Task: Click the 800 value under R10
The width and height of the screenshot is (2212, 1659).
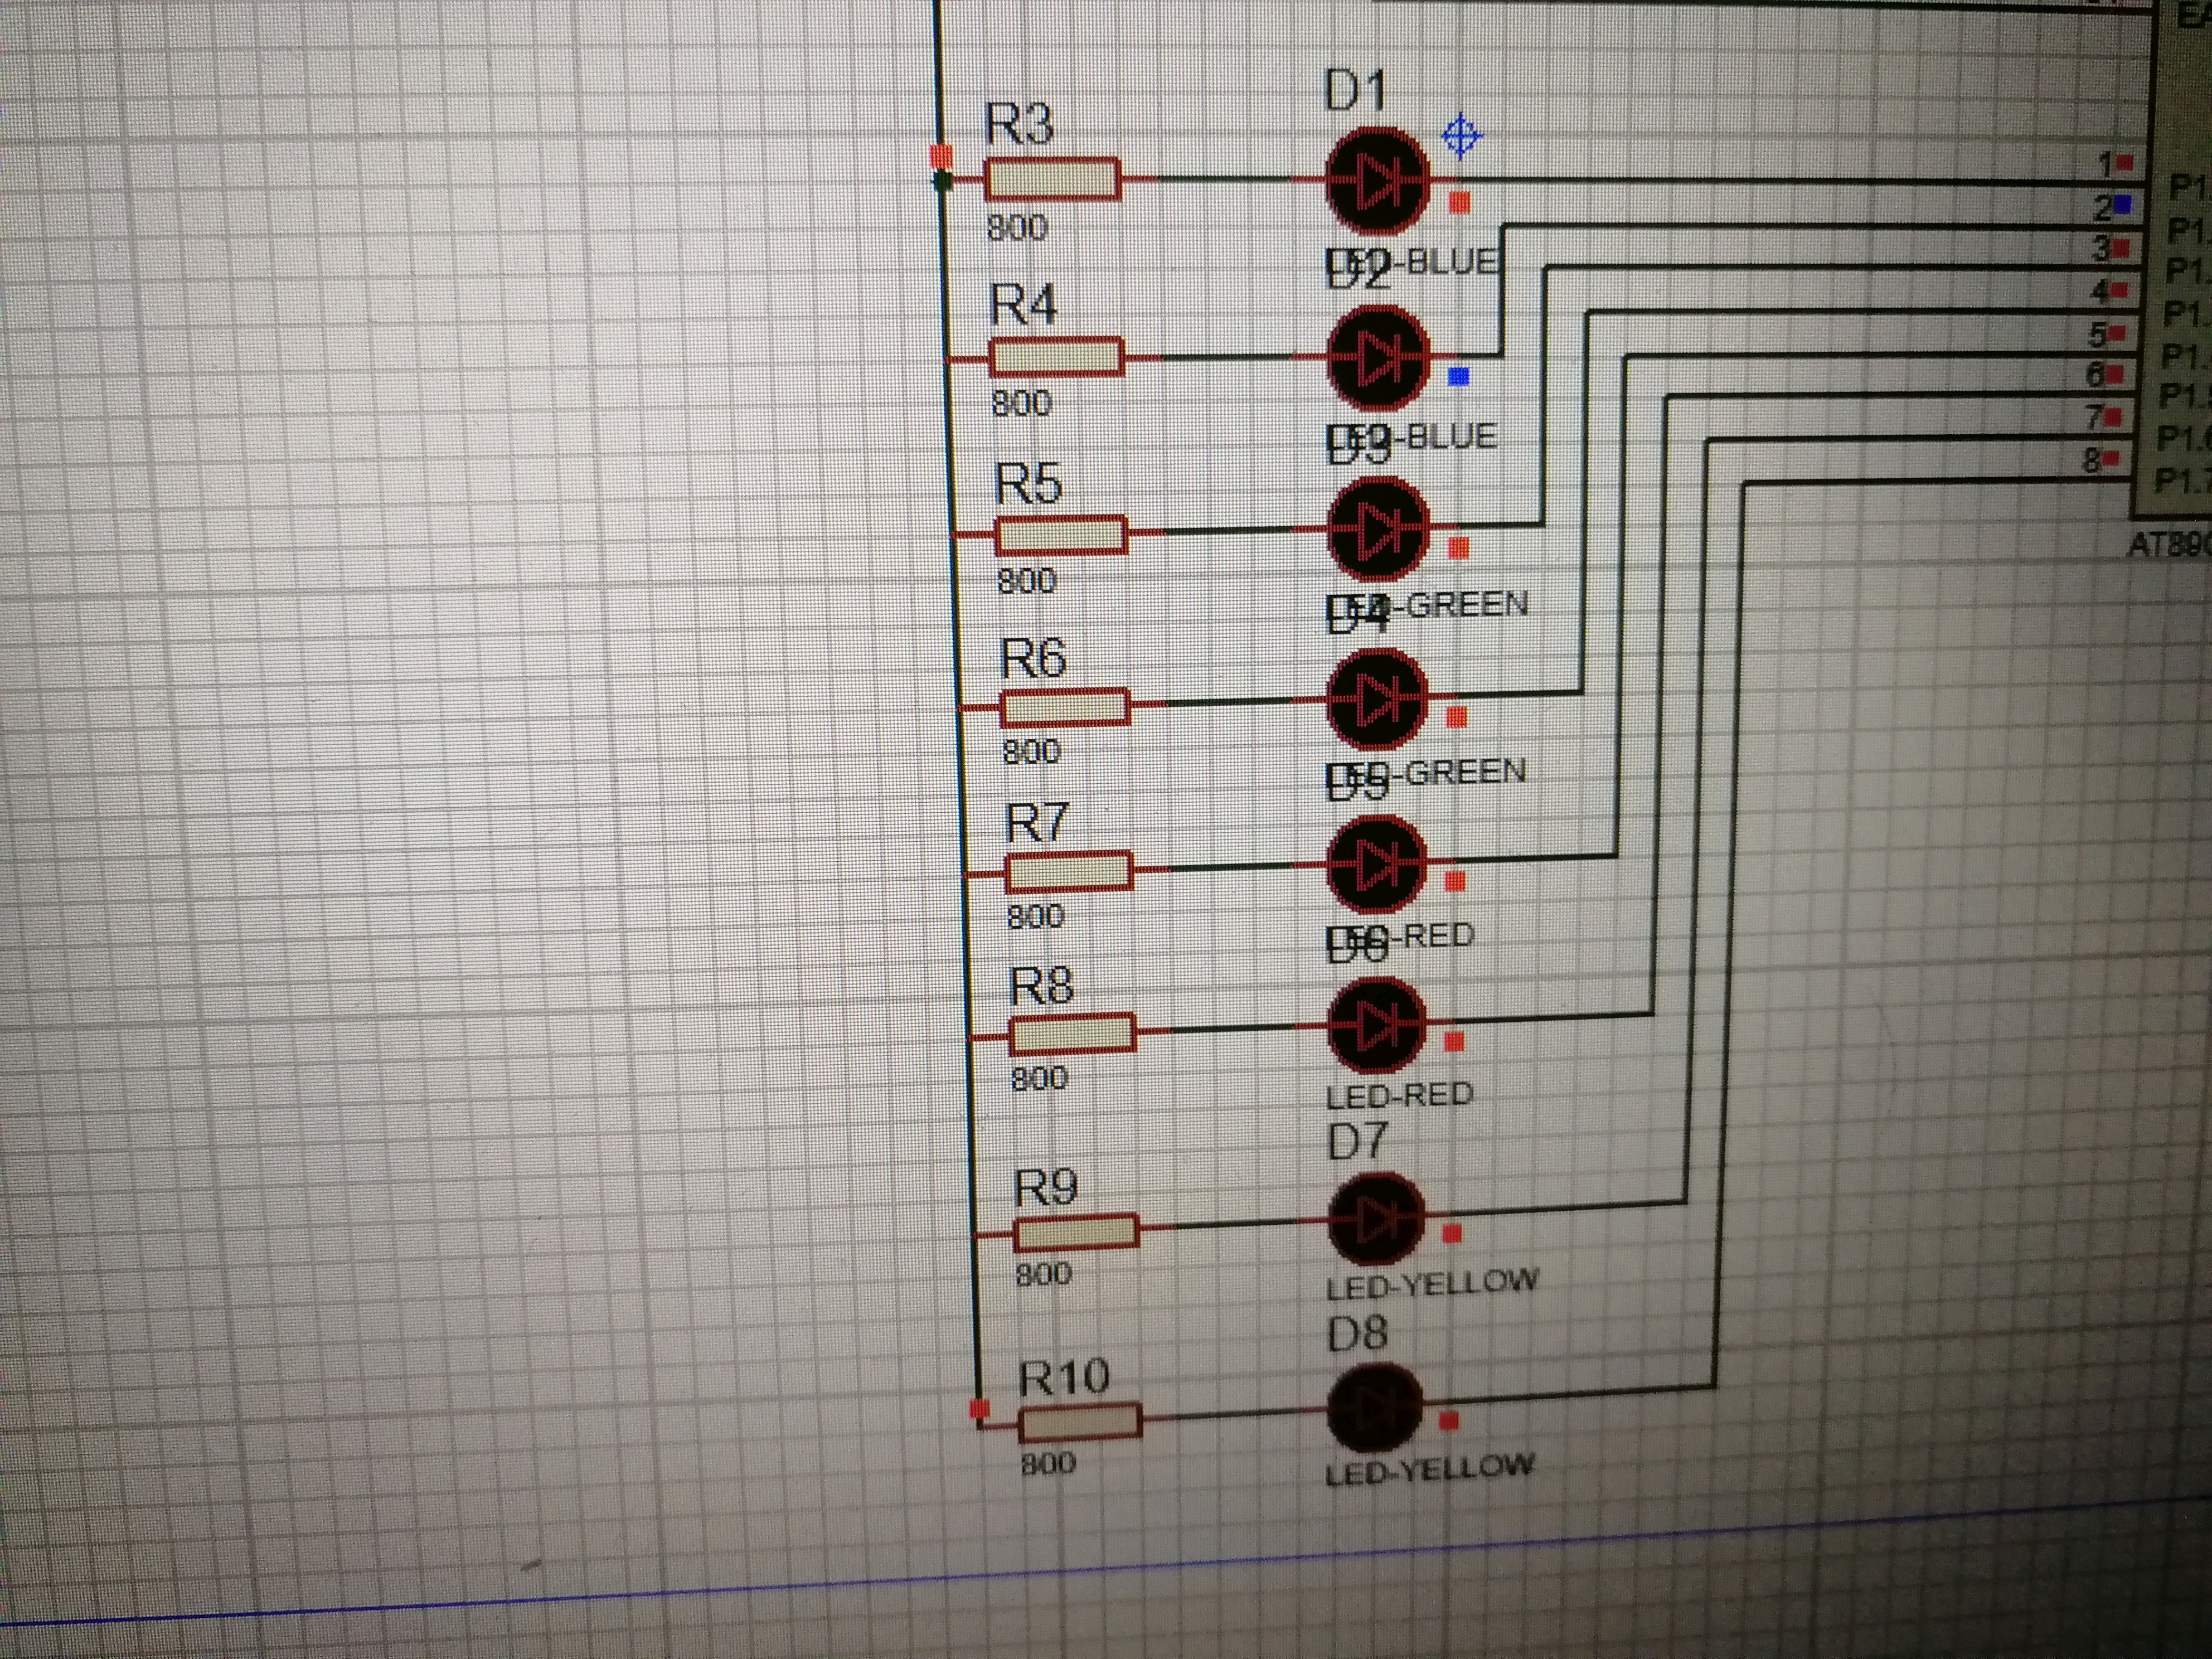Action: point(1048,1464)
